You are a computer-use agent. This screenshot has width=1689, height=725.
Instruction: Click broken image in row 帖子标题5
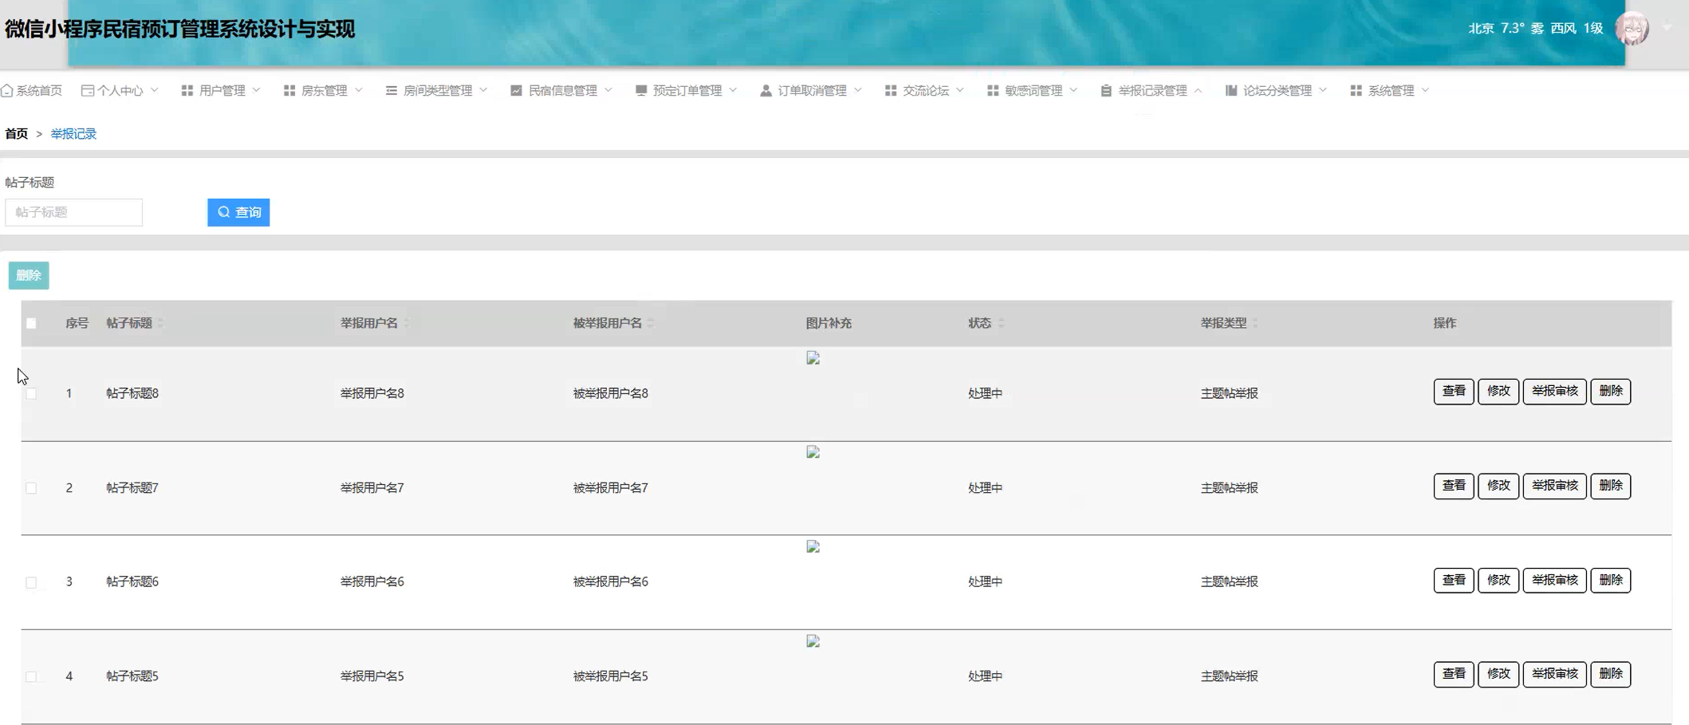[813, 641]
